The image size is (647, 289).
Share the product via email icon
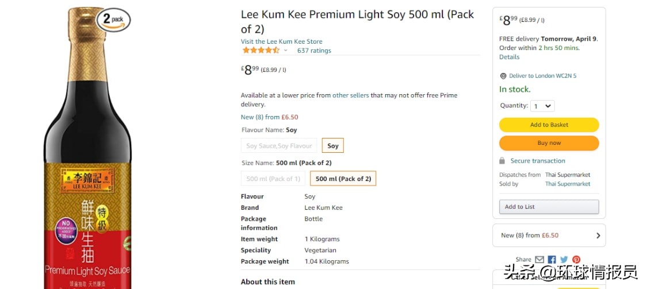(539, 260)
